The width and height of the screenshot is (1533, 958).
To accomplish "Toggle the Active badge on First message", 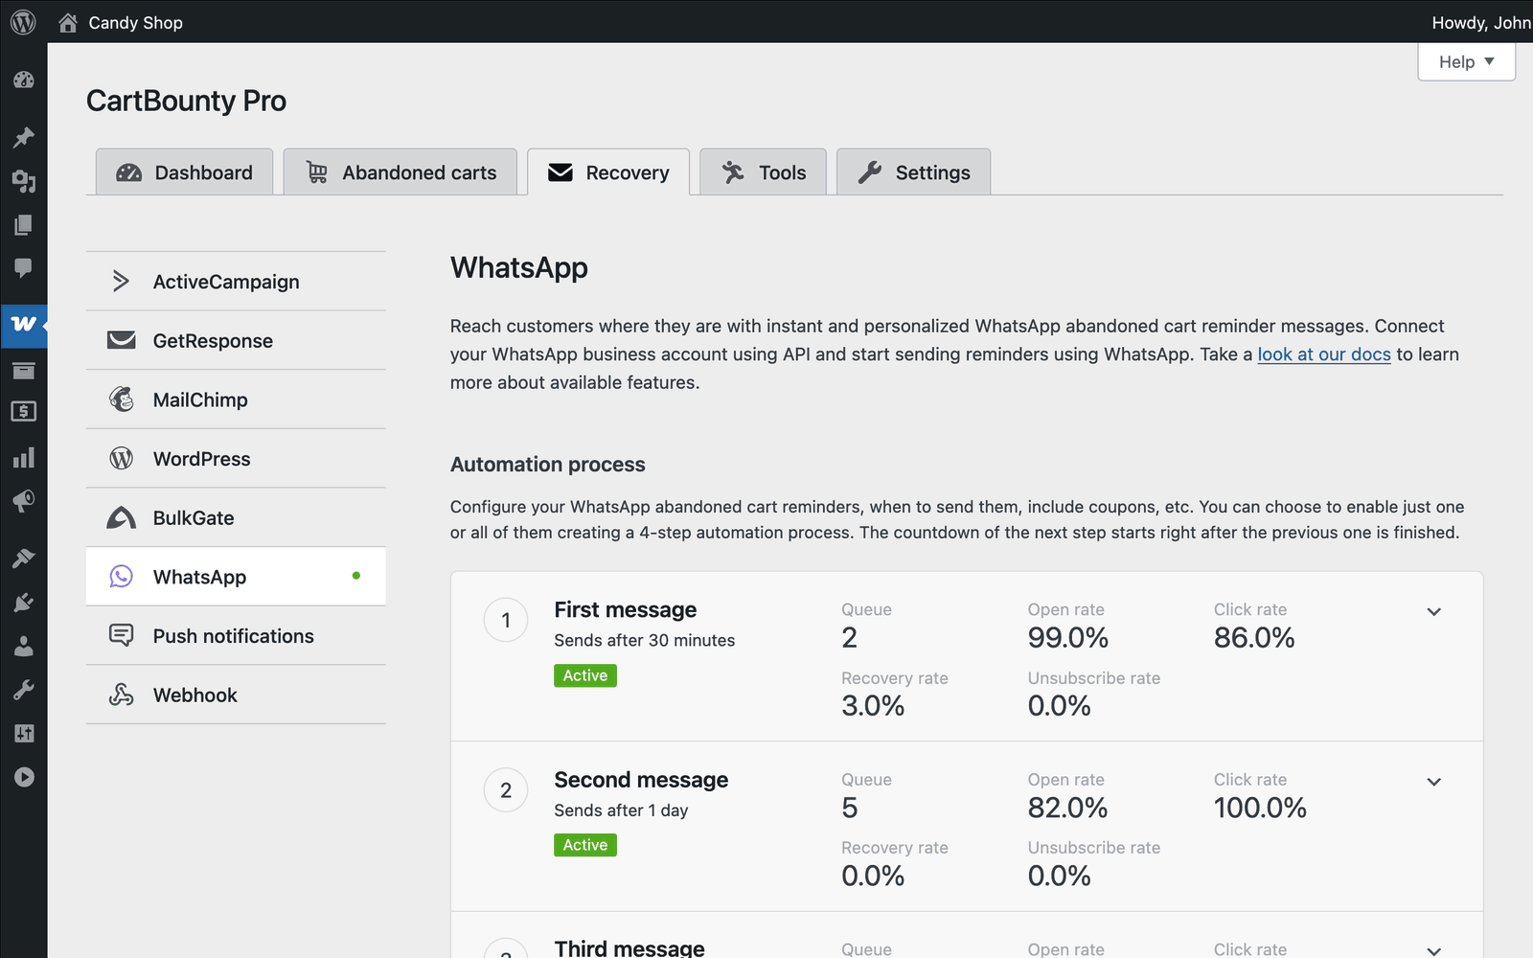I will tap(584, 675).
